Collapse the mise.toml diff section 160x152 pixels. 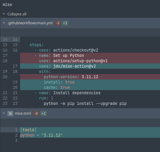4,113
